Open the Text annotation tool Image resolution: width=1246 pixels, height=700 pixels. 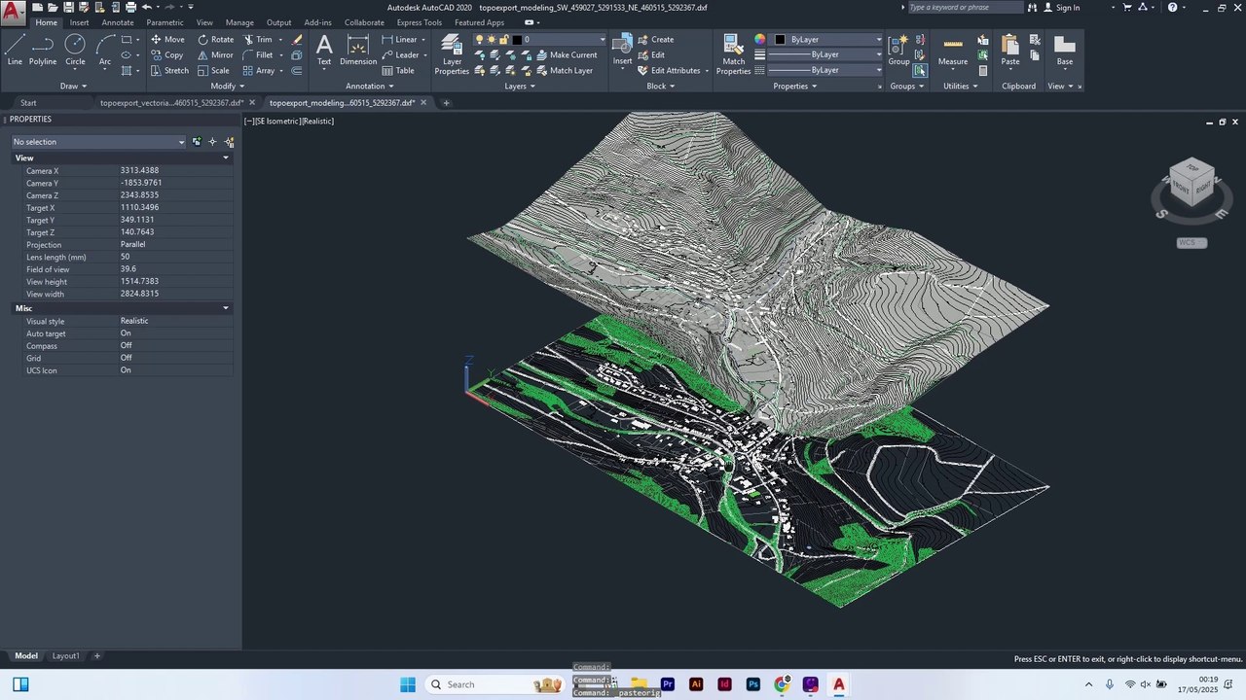324,51
